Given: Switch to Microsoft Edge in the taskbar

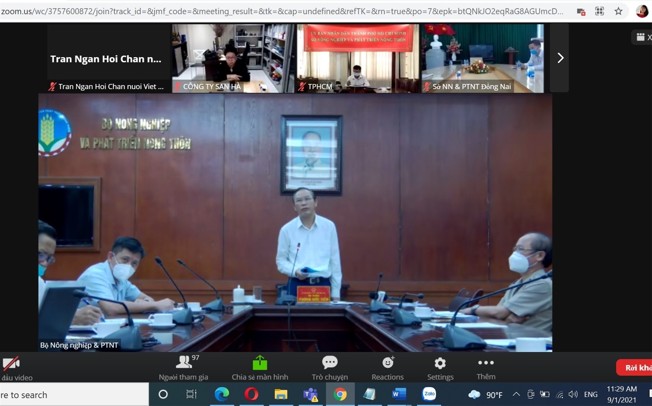Looking at the screenshot, I should pyautogui.click(x=222, y=394).
